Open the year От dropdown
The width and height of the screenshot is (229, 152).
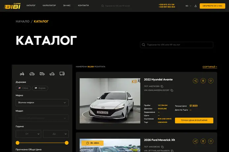coord(28,134)
